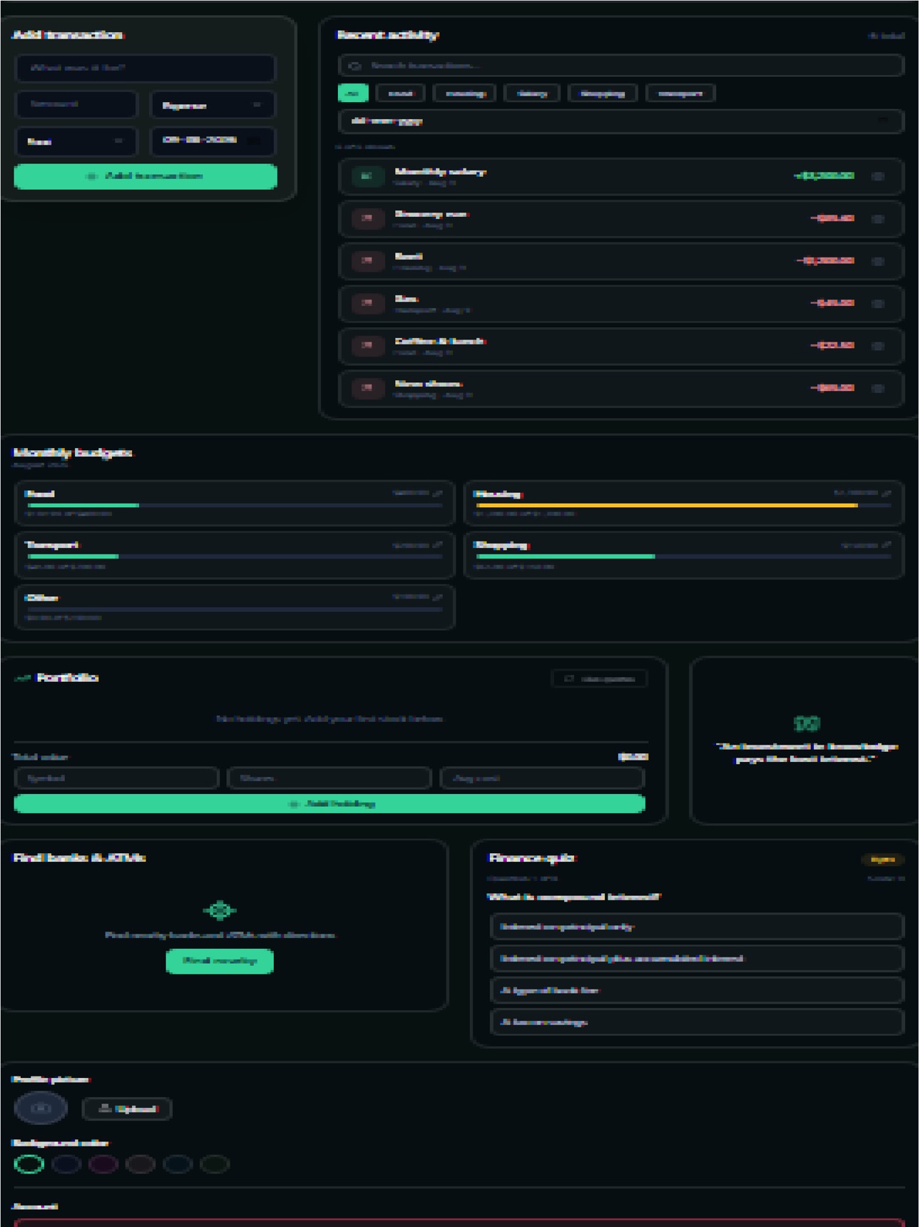Pick quiz answer 'A type of bank fee'

(x=697, y=990)
